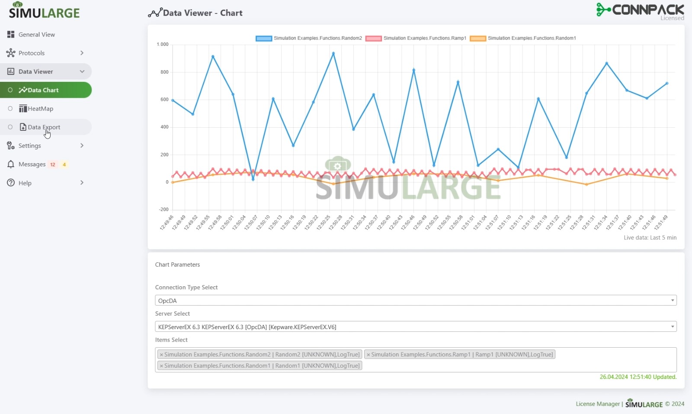This screenshot has height=414, width=692.
Task: Click the Data Viewer chart icon
Action: pos(11,71)
